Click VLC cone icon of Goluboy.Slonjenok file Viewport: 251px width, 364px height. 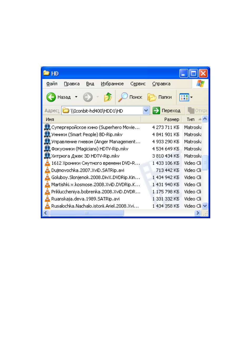tap(47, 177)
